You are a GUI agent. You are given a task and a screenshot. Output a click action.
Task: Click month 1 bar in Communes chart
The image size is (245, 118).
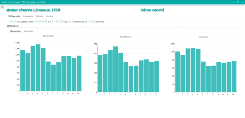178,72
